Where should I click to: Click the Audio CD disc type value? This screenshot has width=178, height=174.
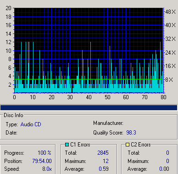(x=31, y=124)
